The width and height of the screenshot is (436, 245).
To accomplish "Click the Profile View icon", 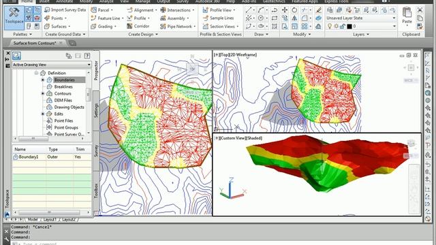I will [205, 10].
